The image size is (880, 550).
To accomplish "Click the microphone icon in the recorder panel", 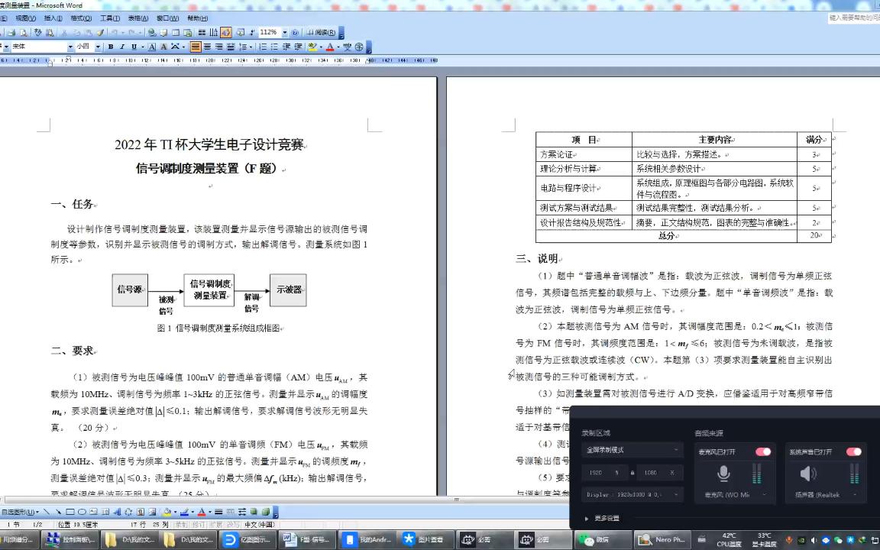I will (723, 474).
